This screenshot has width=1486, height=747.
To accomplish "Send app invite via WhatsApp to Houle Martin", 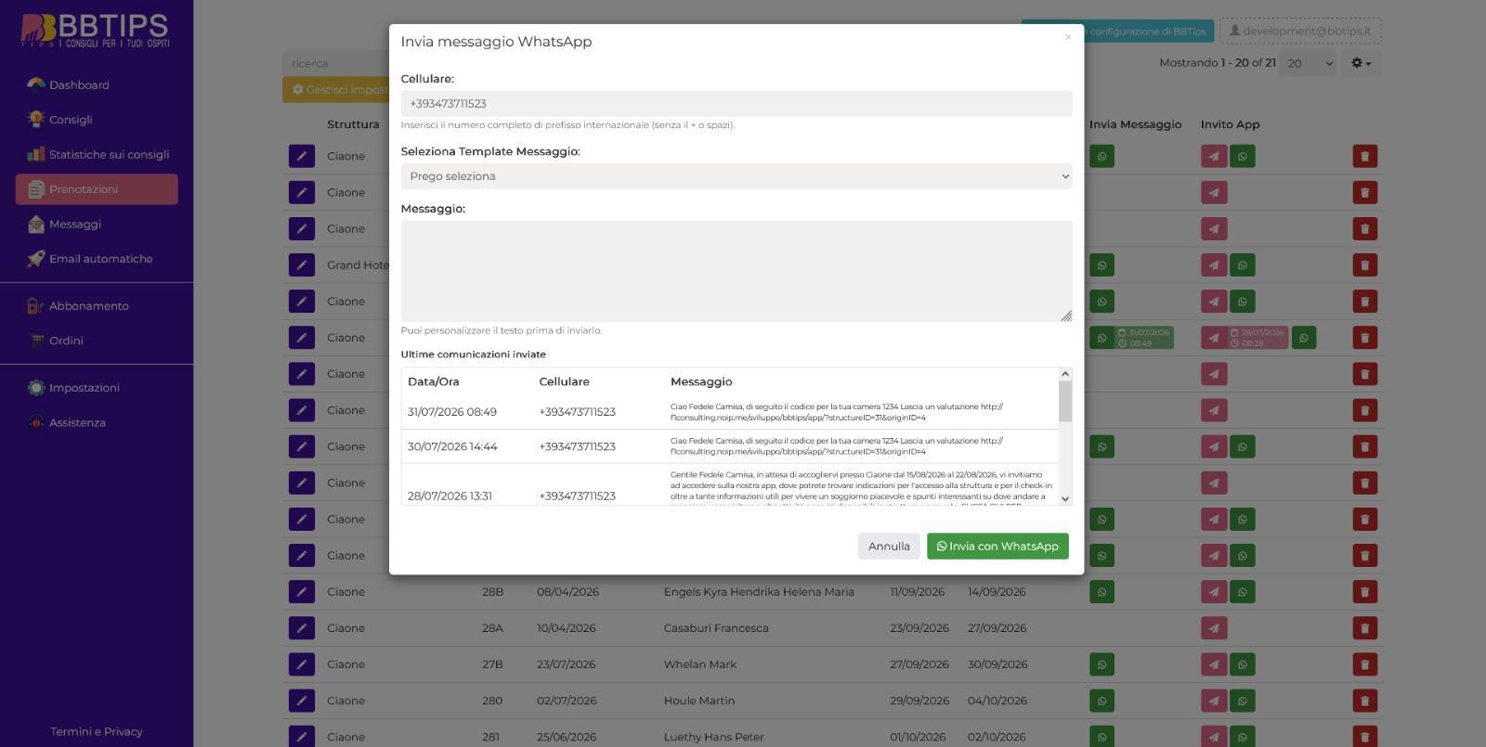I will (1243, 701).
